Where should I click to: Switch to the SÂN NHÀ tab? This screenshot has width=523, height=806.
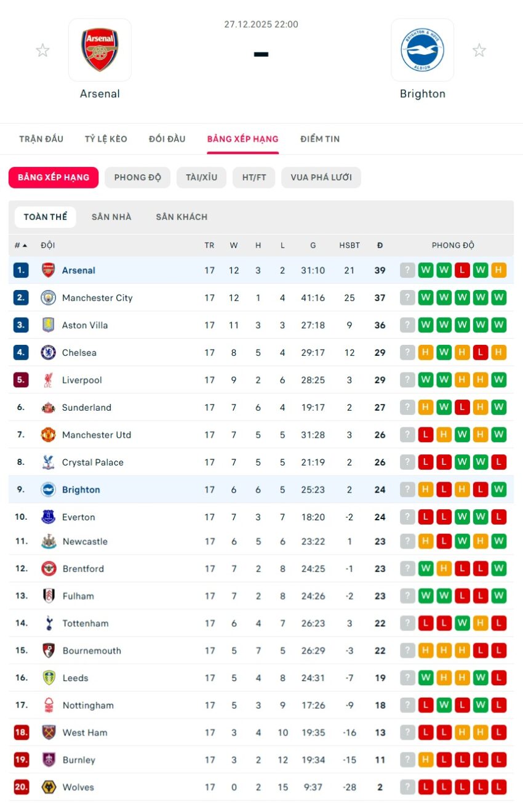click(x=111, y=217)
